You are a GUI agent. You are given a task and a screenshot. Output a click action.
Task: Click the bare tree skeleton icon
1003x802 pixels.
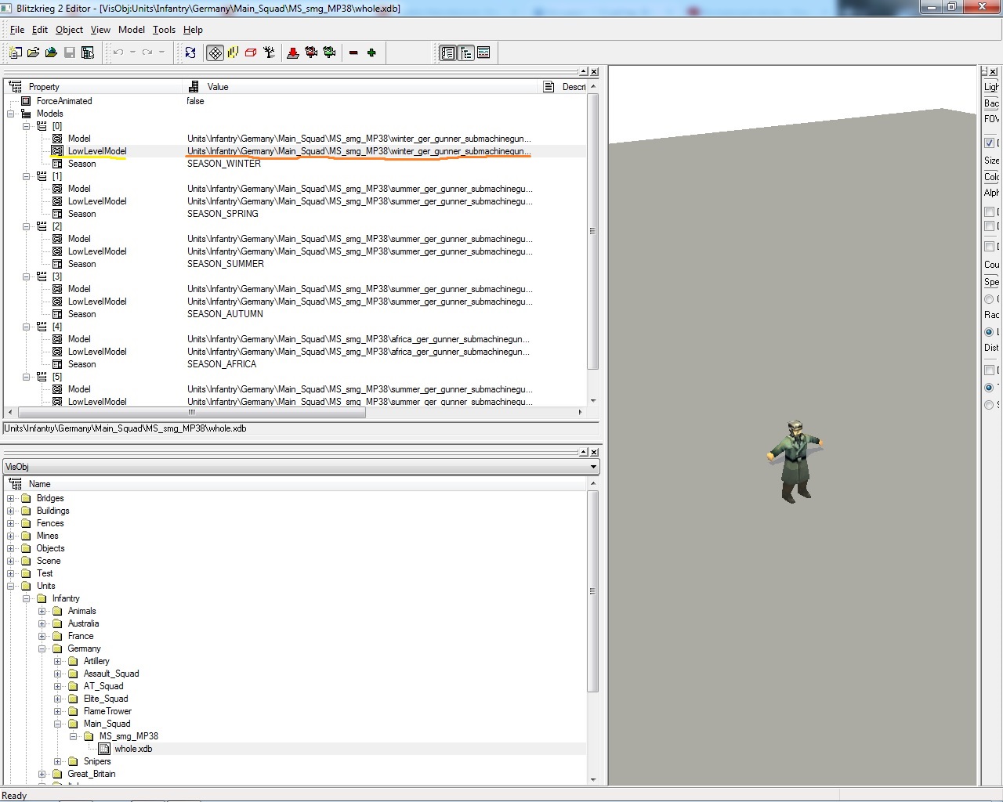click(x=270, y=52)
